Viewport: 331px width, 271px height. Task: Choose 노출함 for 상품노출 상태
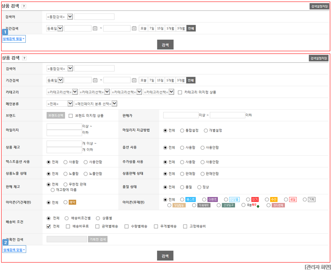(x=65, y=174)
